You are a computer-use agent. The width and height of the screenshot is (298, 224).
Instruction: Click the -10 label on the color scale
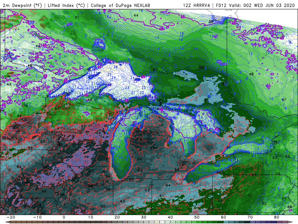click(37, 217)
